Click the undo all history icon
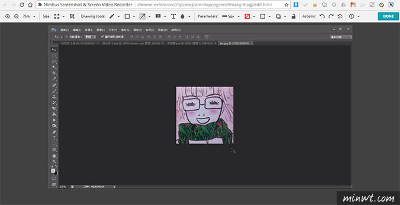 (340, 17)
